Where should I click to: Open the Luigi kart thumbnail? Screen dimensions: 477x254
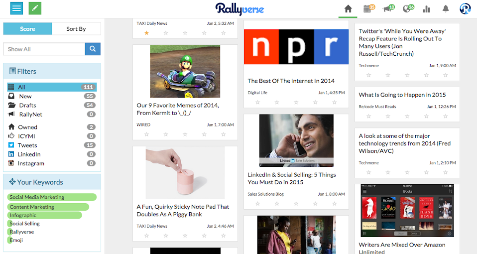click(185, 71)
